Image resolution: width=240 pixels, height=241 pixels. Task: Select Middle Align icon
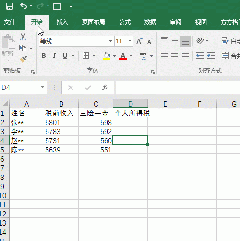[x=175, y=41]
